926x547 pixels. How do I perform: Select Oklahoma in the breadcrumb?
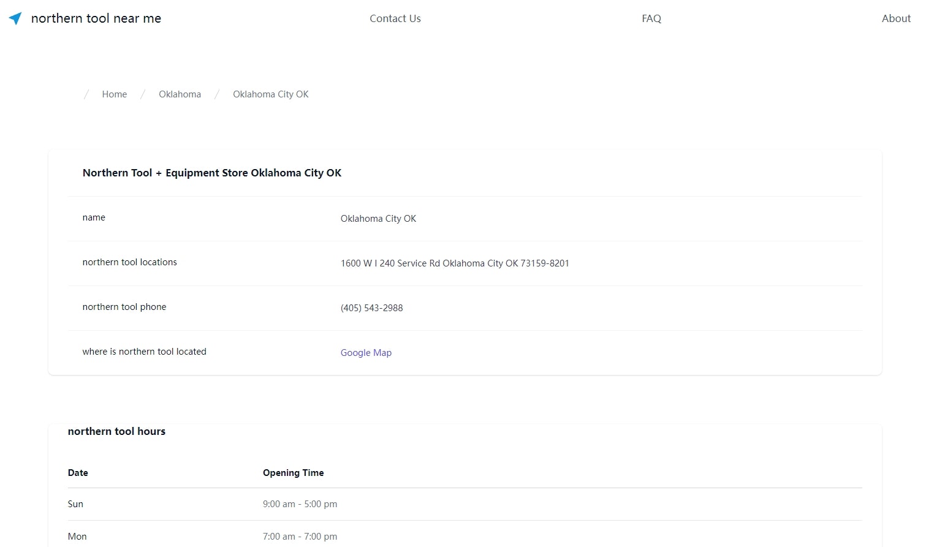180,94
